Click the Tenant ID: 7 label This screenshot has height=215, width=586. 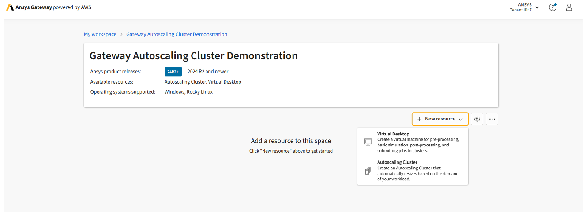(521, 10)
